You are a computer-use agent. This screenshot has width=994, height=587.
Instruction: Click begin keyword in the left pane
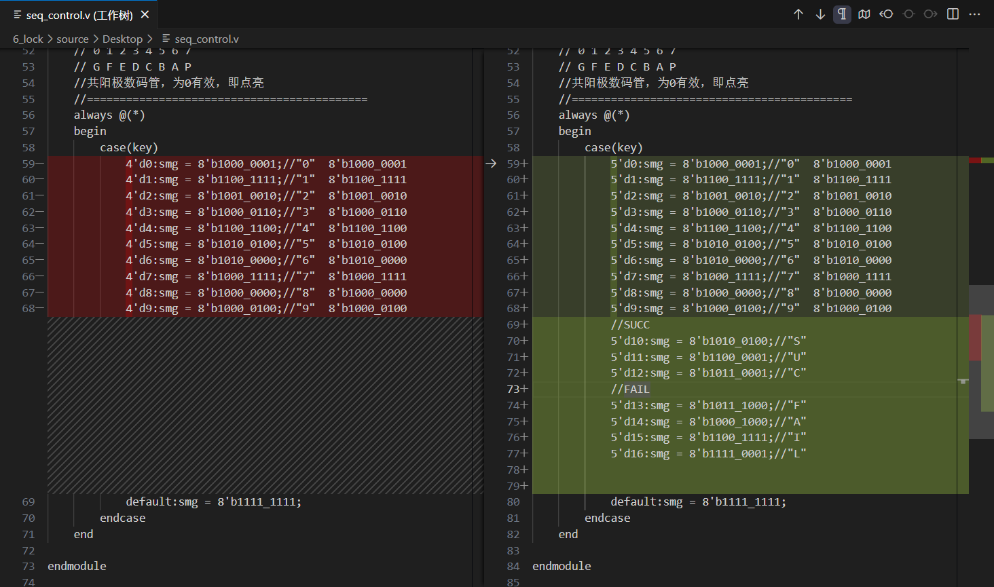point(90,132)
